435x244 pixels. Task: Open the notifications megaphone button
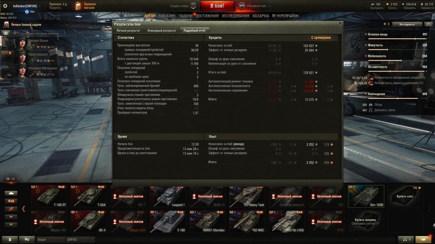coord(423,239)
